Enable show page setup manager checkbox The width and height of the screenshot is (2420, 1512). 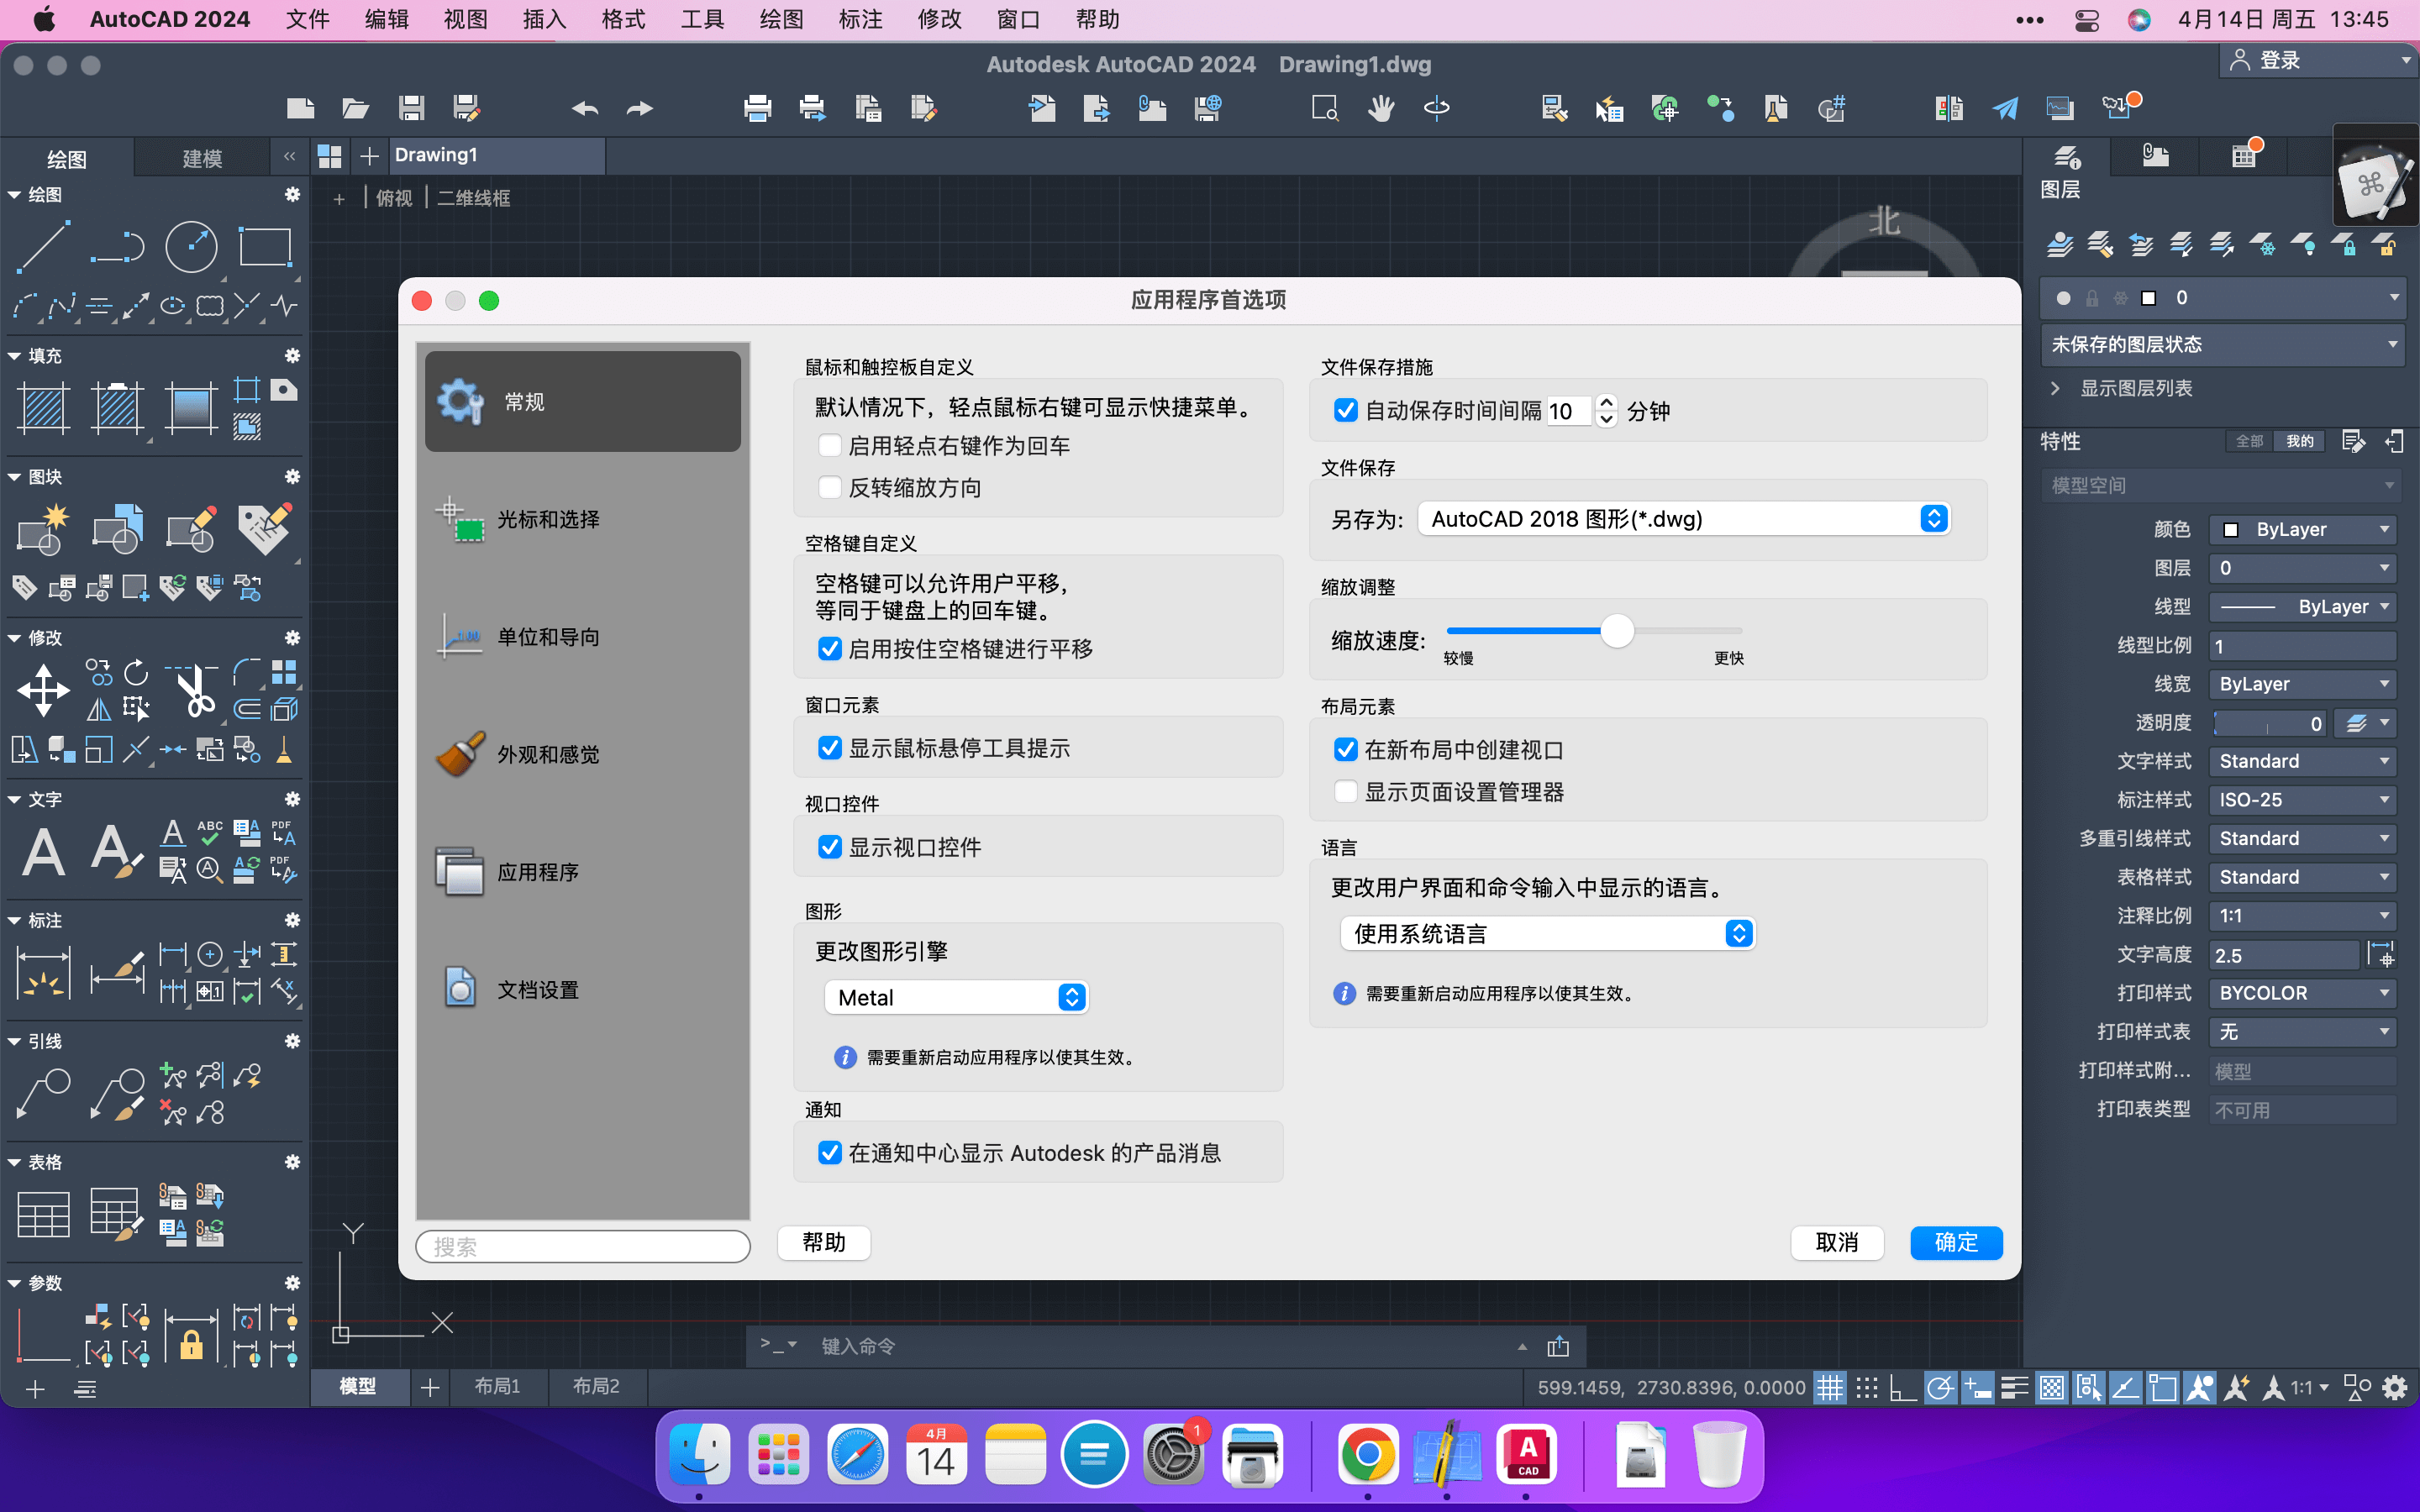pyautogui.click(x=1345, y=791)
